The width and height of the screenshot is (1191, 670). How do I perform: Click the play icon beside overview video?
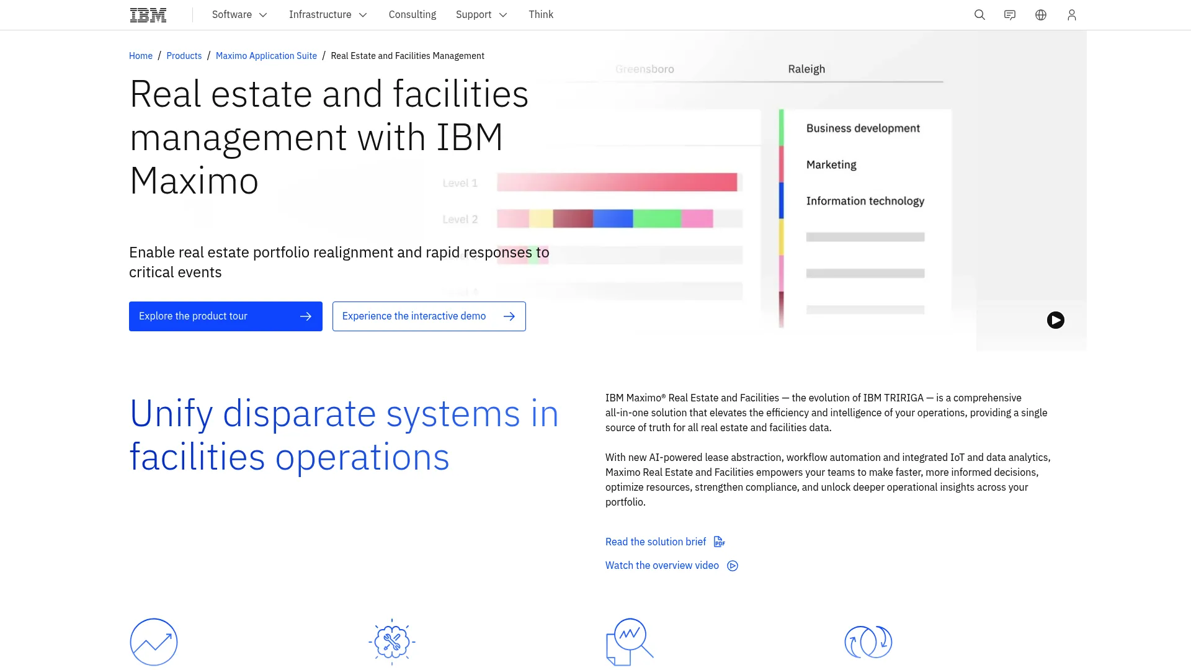pos(733,566)
